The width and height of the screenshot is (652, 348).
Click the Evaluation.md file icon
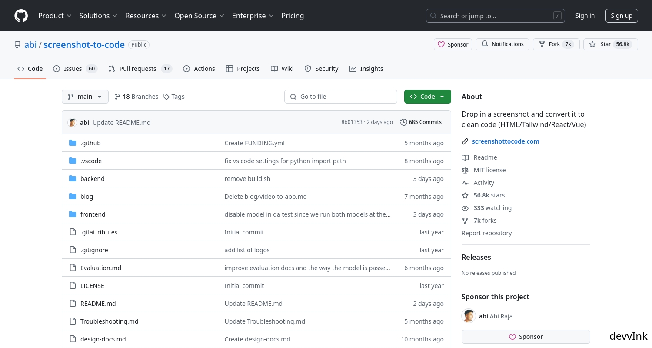click(x=73, y=268)
